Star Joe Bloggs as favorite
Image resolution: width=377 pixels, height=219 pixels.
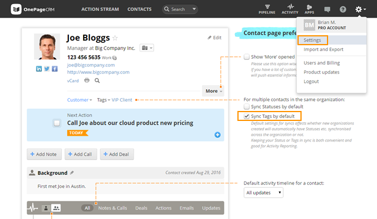[x=115, y=38]
